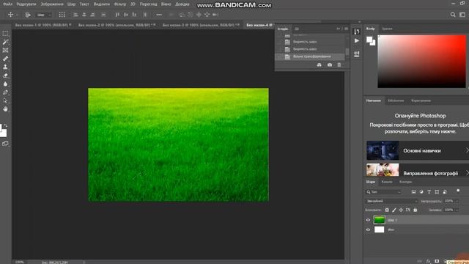Toggle the layer filtering switch
The height and width of the screenshot is (264, 469).
(458, 191)
